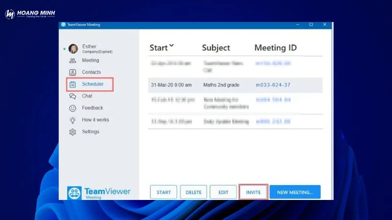This screenshot has width=392, height=220.
Task: Open meeting ID link m033-624-37
Action: 273,85
